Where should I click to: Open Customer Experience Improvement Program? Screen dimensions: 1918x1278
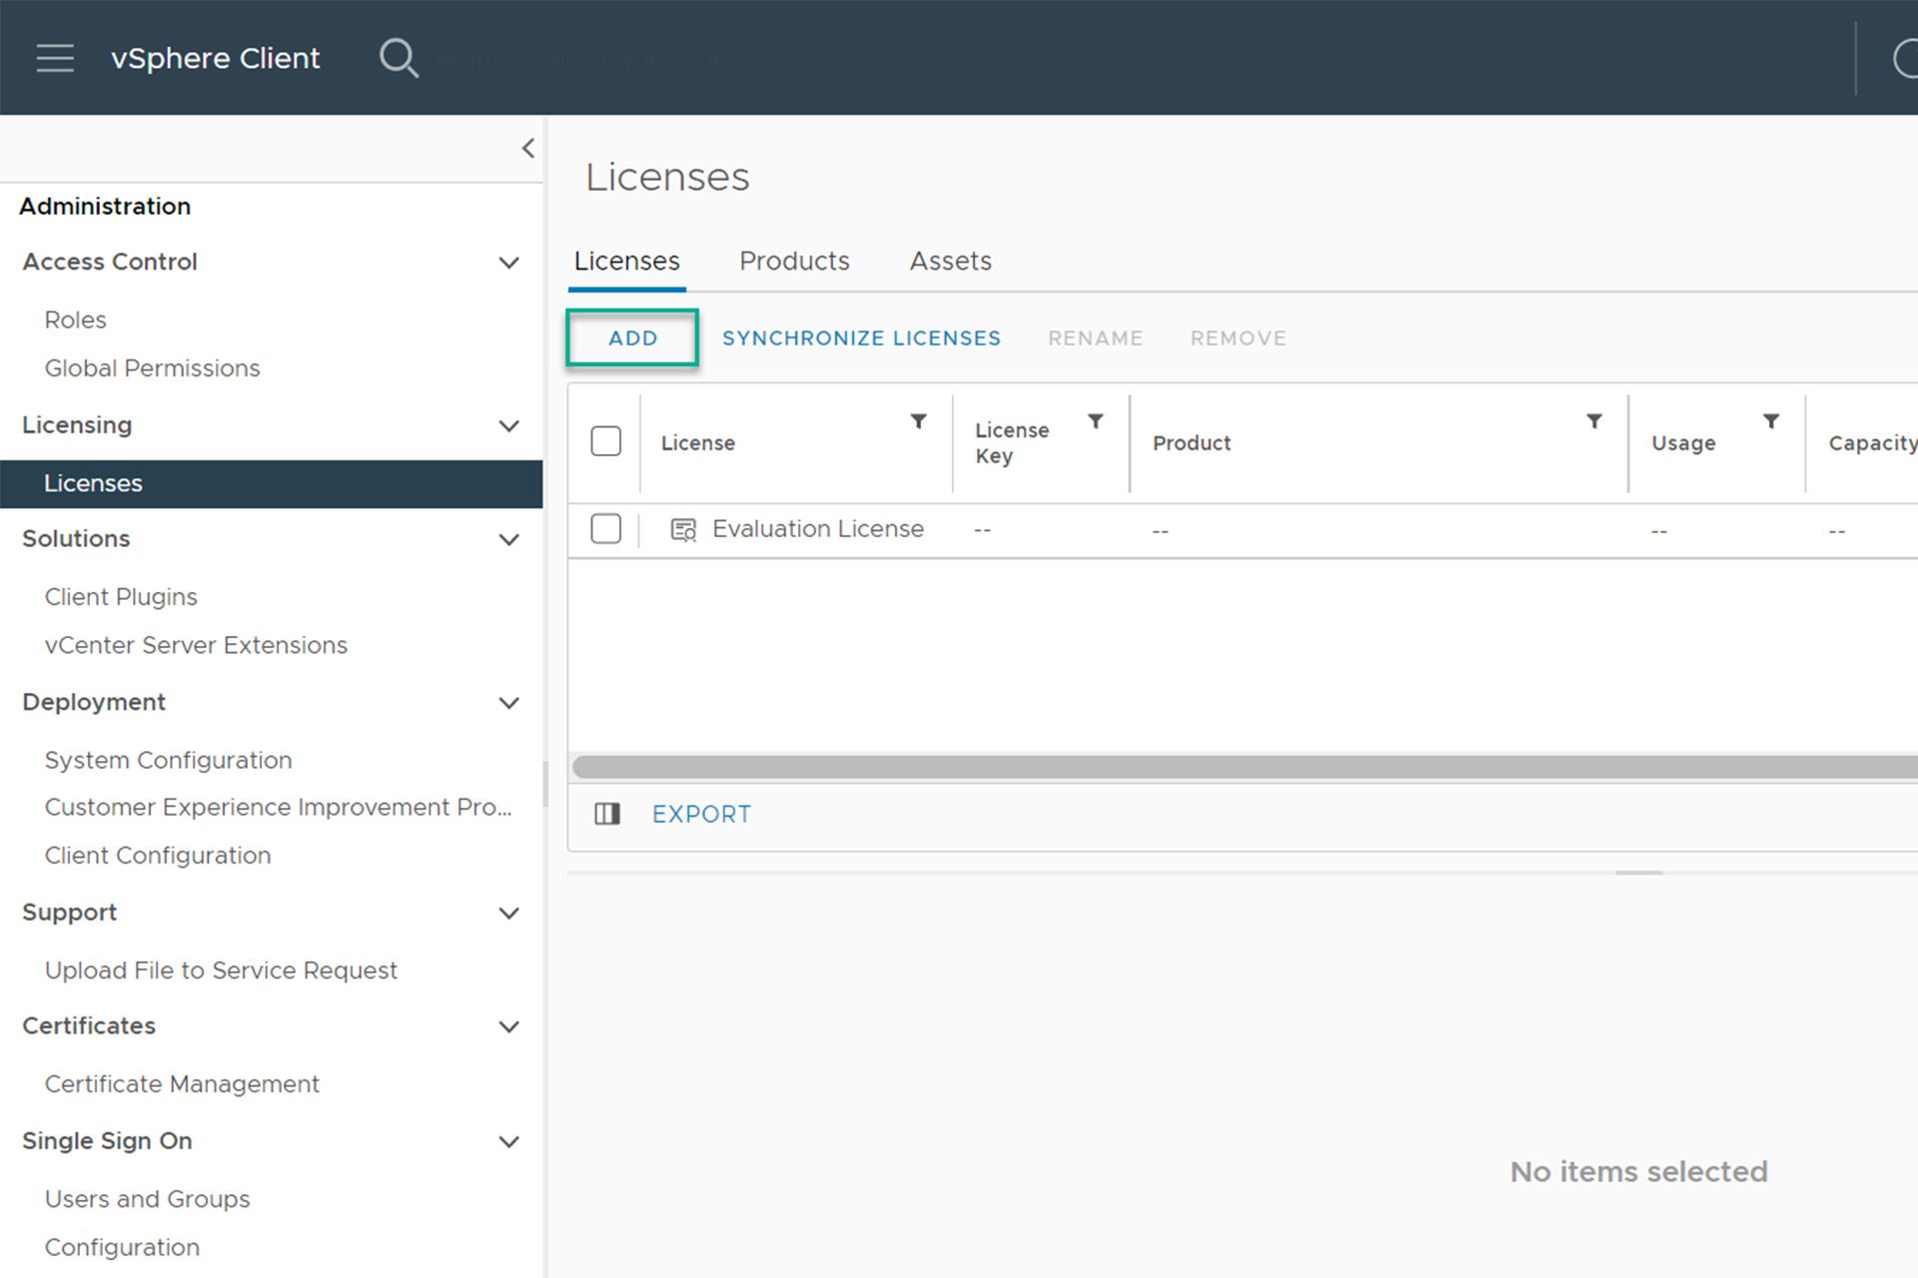(278, 808)
